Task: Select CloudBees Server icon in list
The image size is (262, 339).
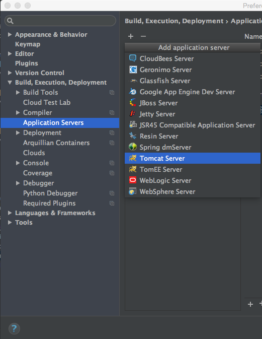Action: click(x=133, y=58)
